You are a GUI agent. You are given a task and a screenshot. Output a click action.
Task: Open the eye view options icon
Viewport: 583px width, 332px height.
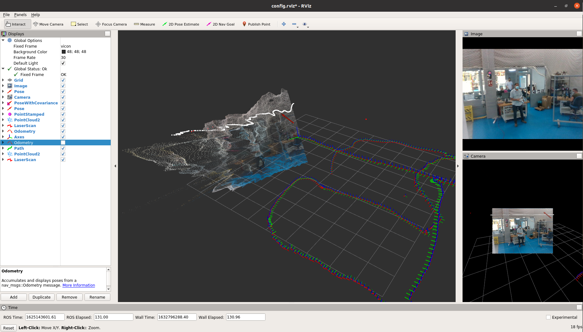pos(305,24)
